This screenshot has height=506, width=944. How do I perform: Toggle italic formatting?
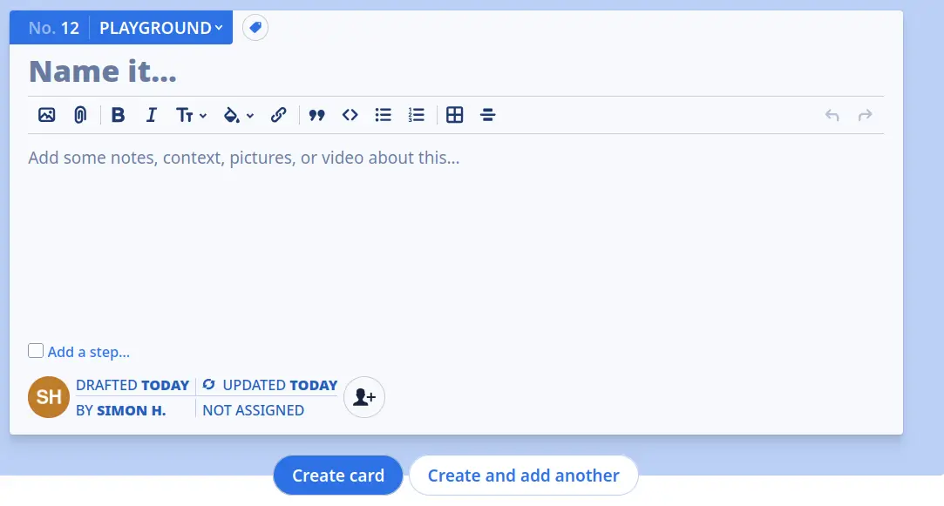coord(151,114)
